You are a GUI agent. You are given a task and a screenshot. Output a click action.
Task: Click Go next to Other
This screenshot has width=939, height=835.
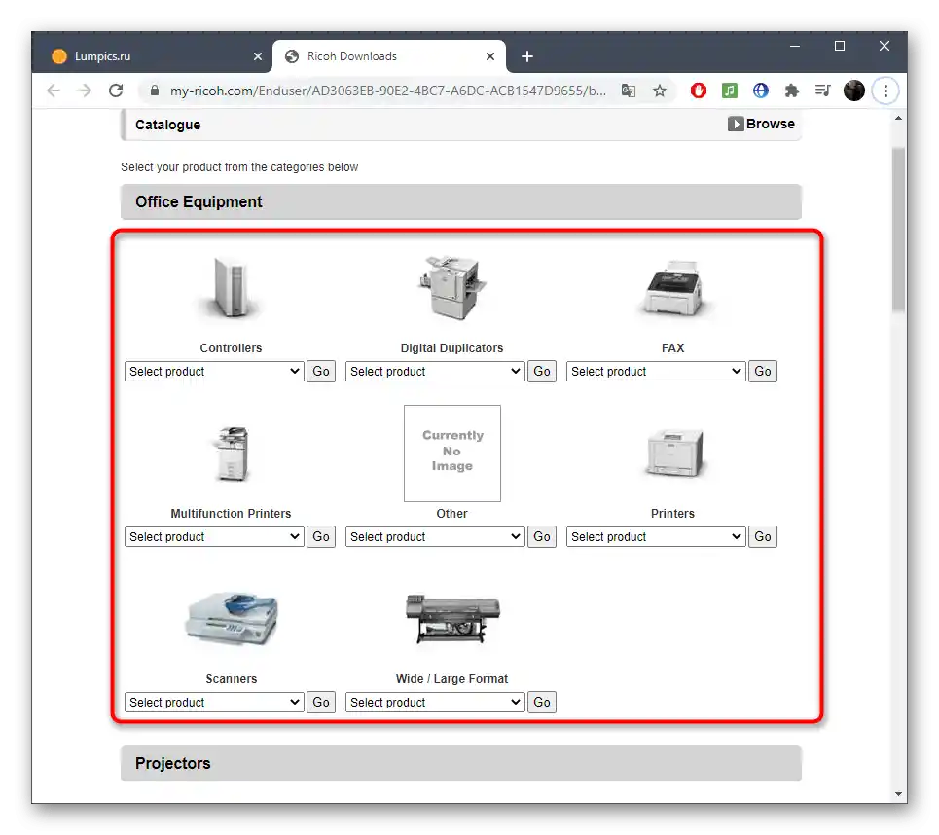click(542, 536)
